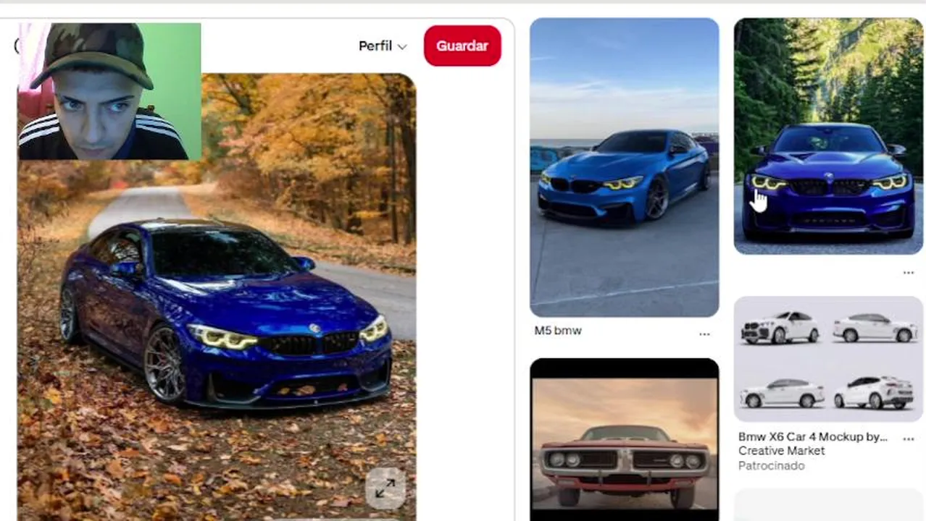Open the Perfil board dropdown

pos(383,46)
